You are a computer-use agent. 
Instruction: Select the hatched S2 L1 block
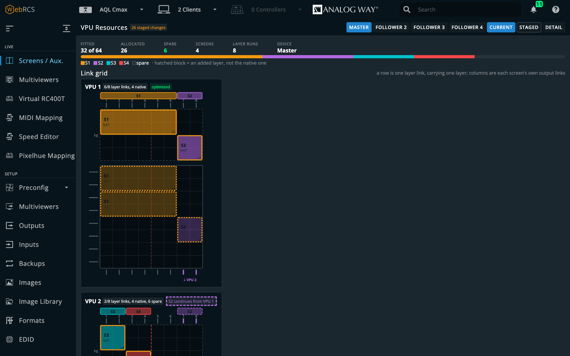190,230
